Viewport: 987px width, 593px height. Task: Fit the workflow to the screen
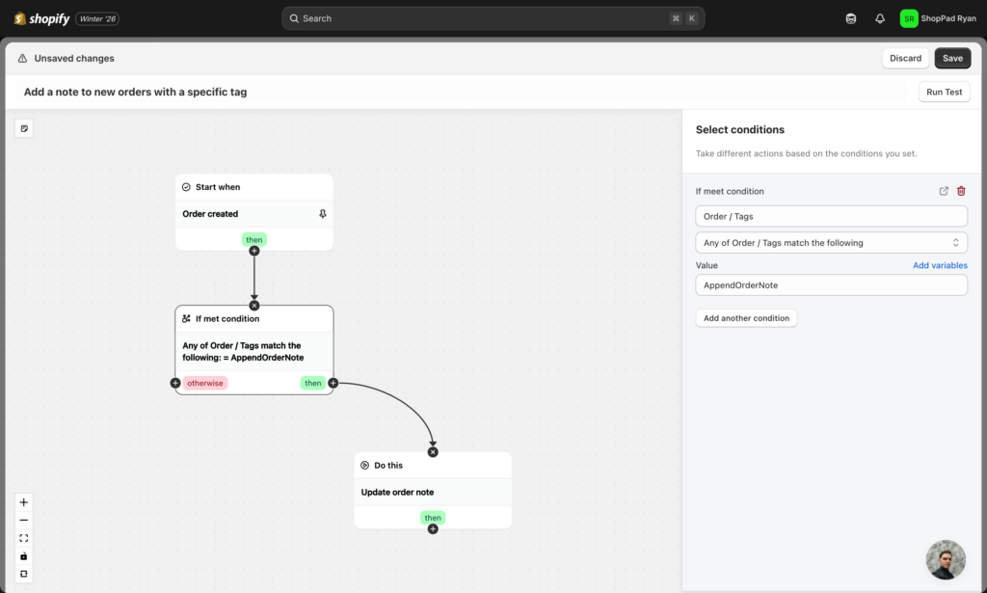pos(23,538)
